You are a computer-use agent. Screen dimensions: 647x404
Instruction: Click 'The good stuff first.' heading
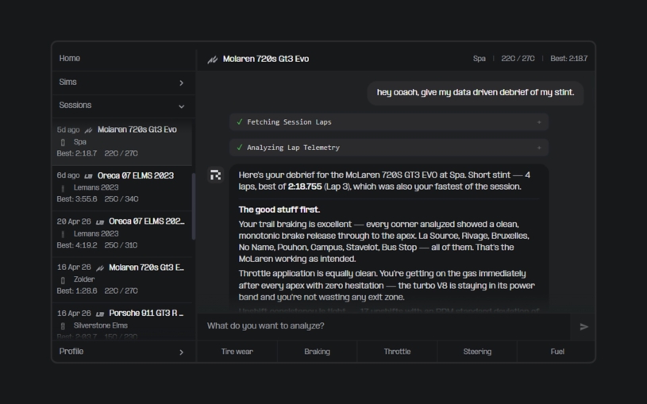pos(279,210)
